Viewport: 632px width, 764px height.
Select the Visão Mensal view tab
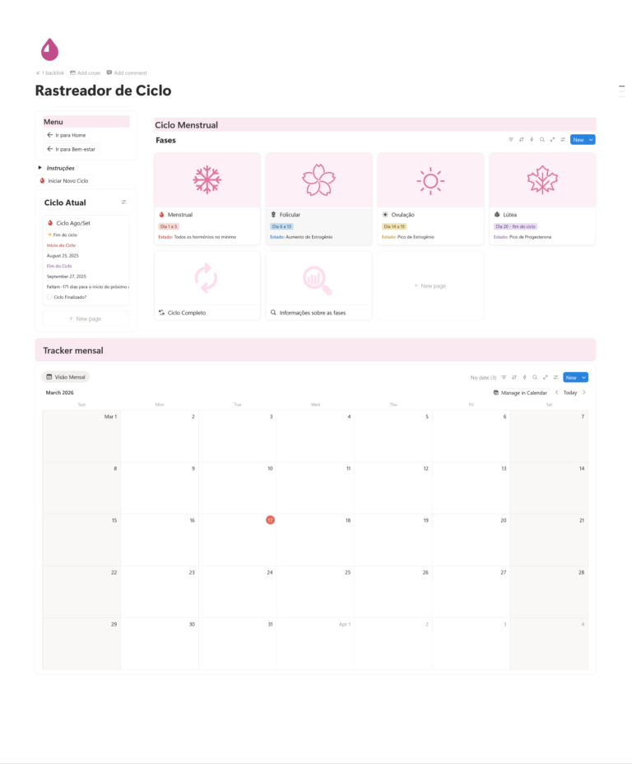(x=66, y=377)
